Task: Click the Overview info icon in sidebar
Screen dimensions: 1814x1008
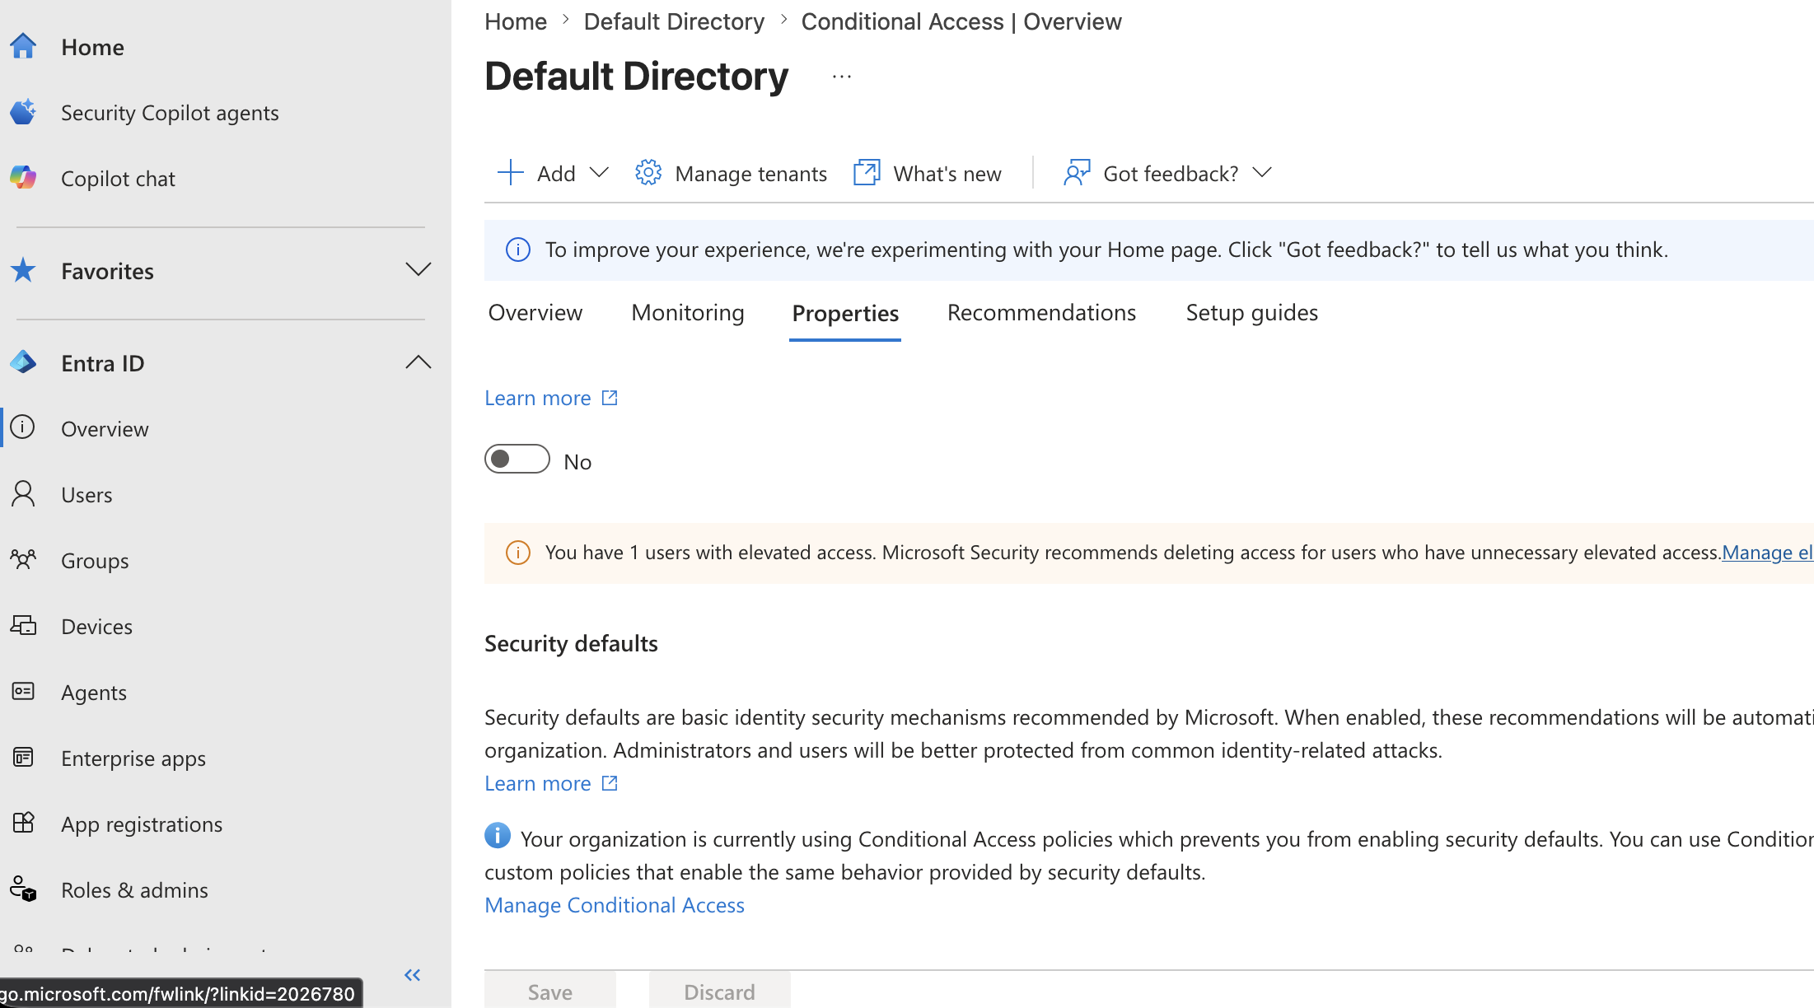Action: [x=23, y=427]
